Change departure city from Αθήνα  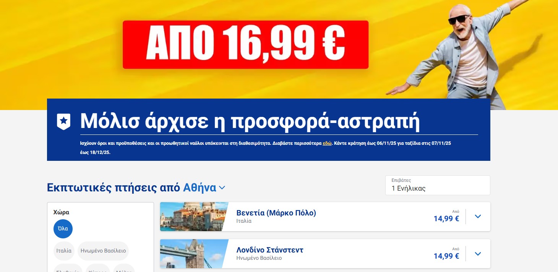tap(200, 188)
